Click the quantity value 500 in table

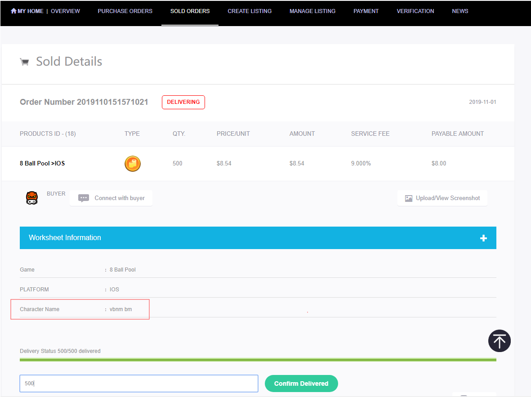(178, 164)
